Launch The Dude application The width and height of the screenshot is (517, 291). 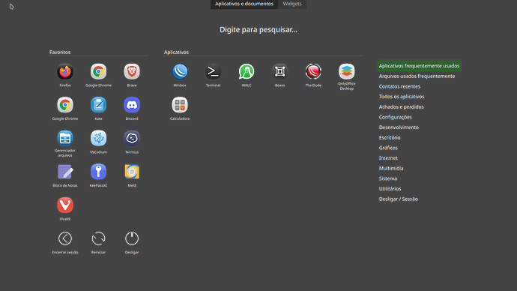tap(313, 72)
